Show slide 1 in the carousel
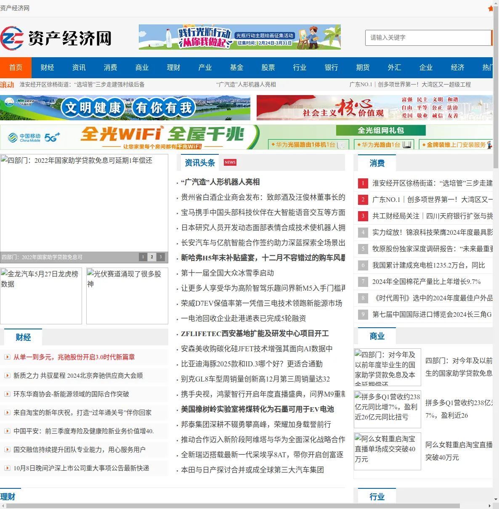Image resolution: width=499 pixels, height=509 pixels. point(143,257)
